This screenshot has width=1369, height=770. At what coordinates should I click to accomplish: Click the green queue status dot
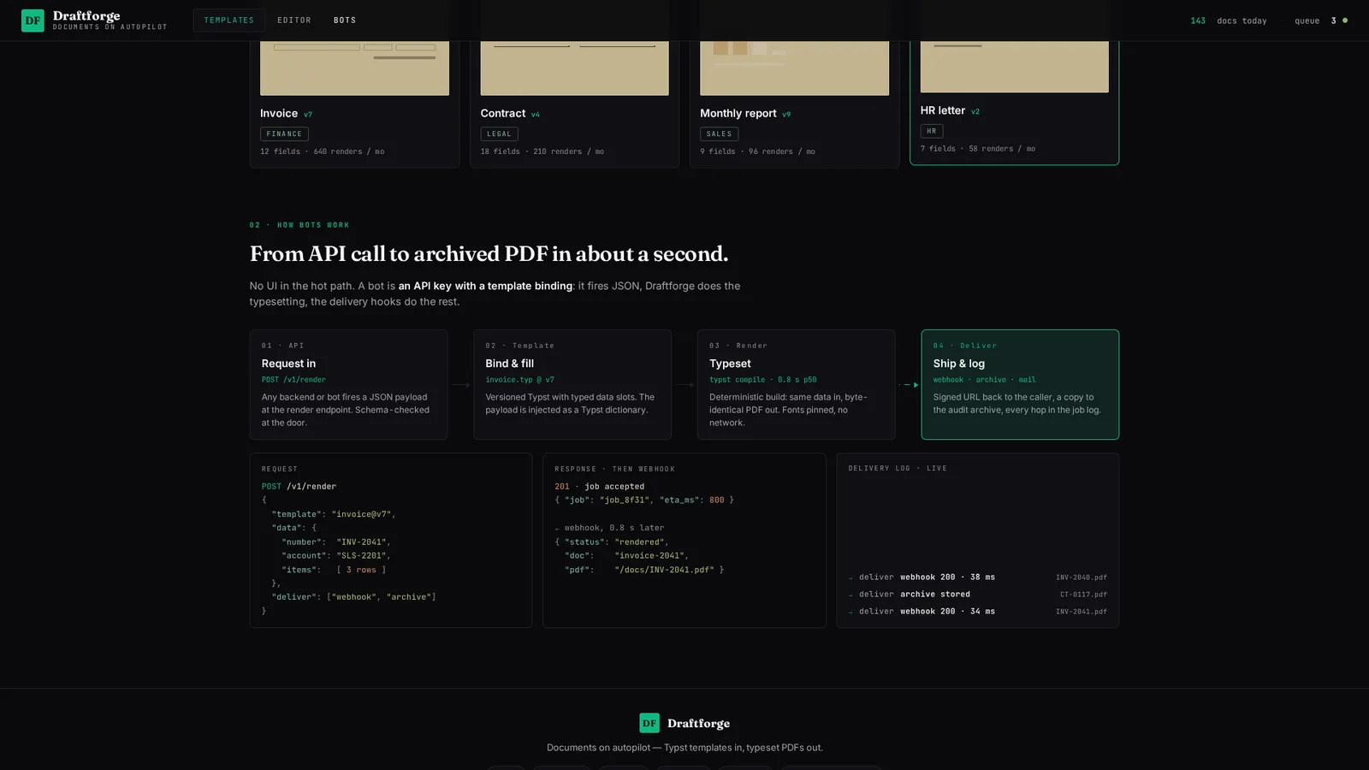pos(1345,21)
